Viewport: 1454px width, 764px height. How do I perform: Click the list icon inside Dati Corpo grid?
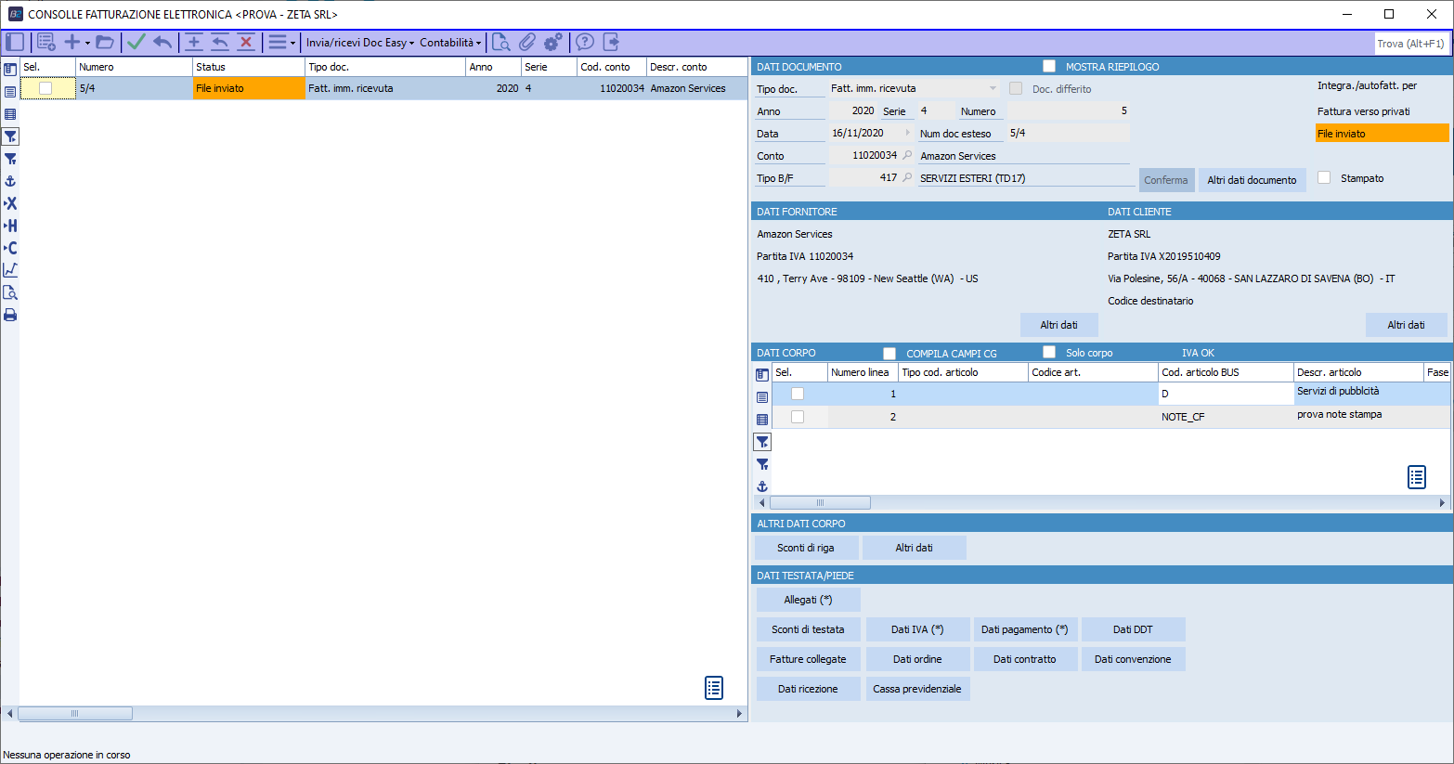[x=1417, y=477]
